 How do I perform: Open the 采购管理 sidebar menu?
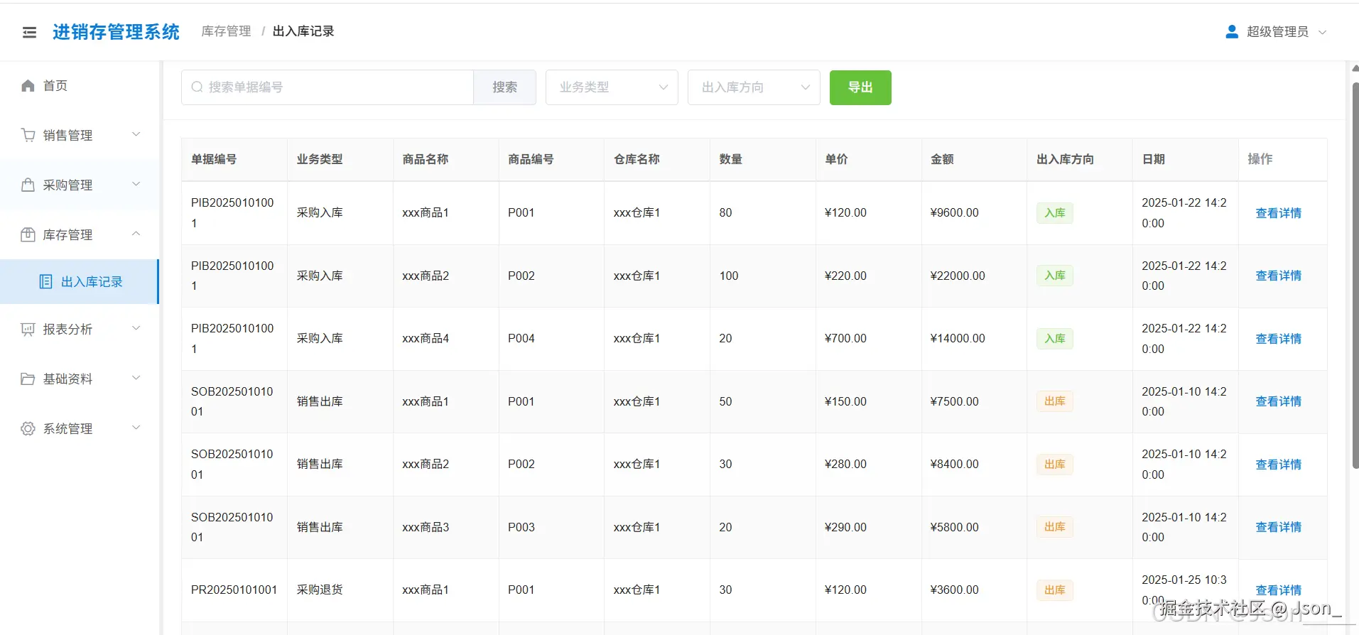80,185
